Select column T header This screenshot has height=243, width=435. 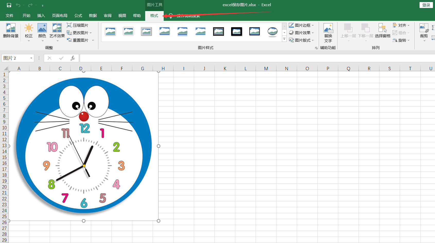pyautogui.click(x=410, y=68)
